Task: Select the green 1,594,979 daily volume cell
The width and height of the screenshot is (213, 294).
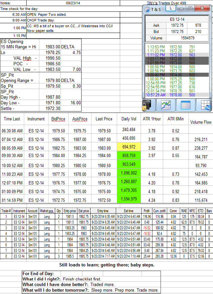Action: point(129,199)
